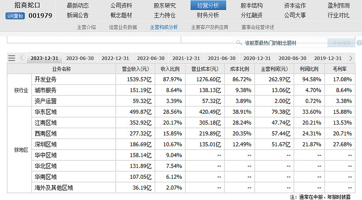The height and width of the screenshot is (200, 362).
Task: Click the 毛利率 column header
Action: [x=340, y=69]
